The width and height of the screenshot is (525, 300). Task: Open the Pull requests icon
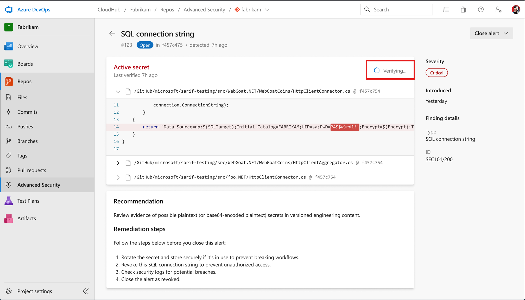tap(9, 170)
